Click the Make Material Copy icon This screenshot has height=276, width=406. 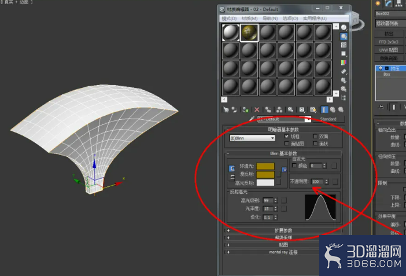(x=268, y=109)
